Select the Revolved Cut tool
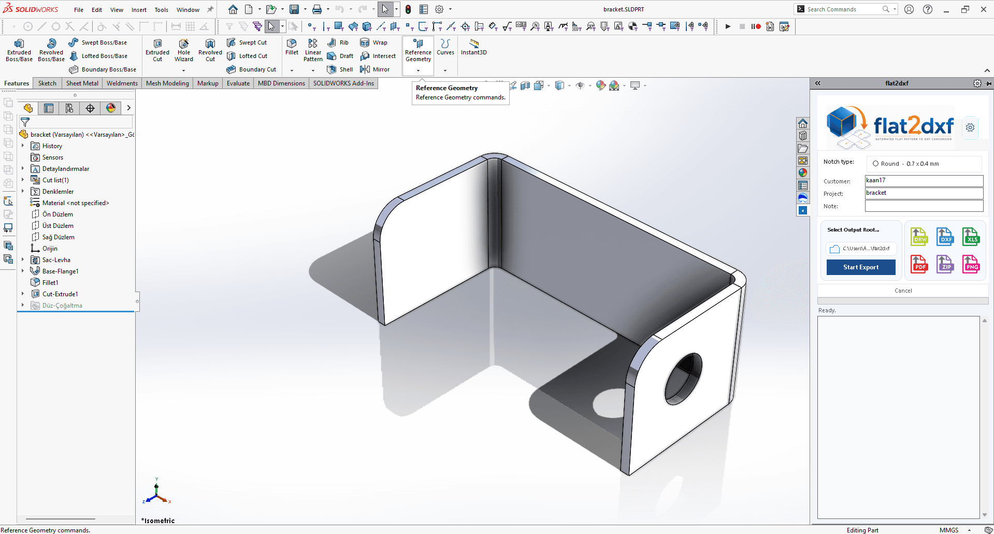Screen dimensions: 994x534 [x=210, y=50]
